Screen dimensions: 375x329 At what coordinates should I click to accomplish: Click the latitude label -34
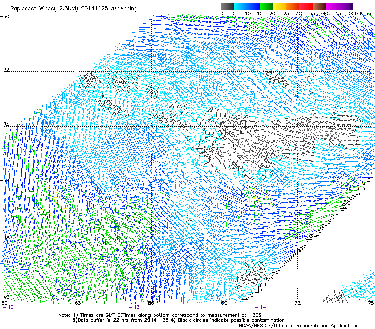click(5, 125)
